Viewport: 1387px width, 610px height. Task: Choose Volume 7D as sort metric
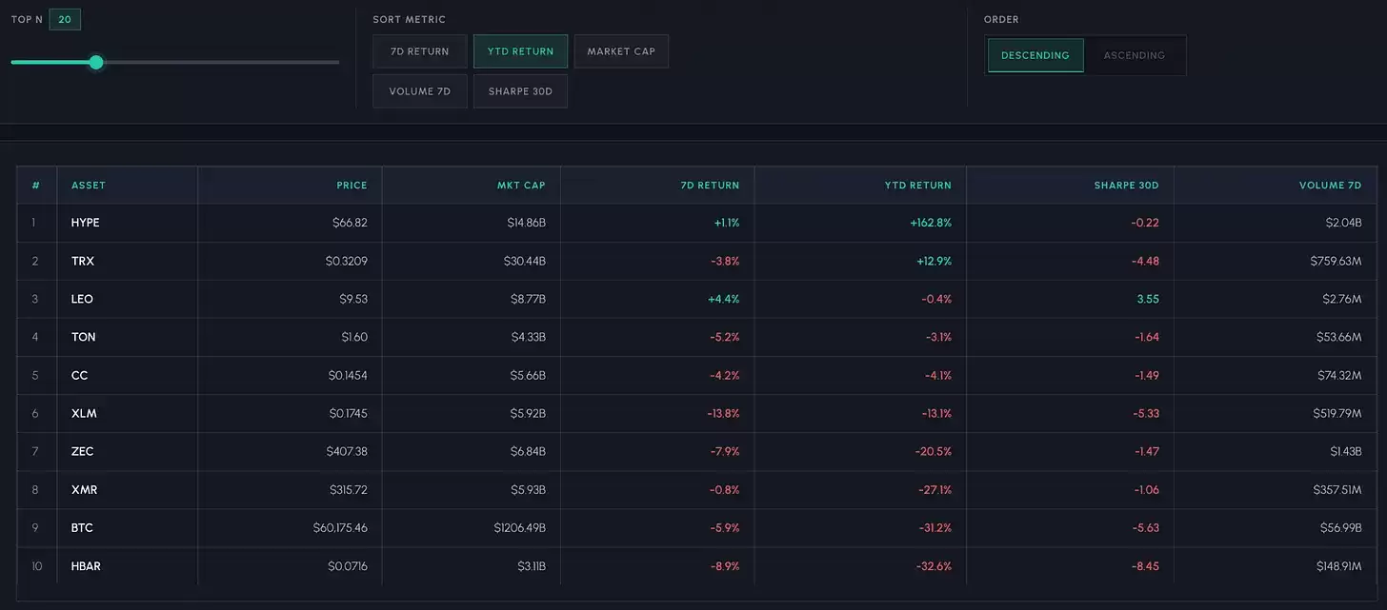point(420,91)
